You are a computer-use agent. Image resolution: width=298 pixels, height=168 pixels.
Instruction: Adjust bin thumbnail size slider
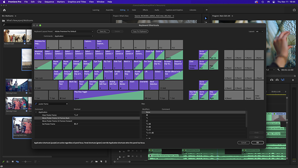[x=25, y=161]
